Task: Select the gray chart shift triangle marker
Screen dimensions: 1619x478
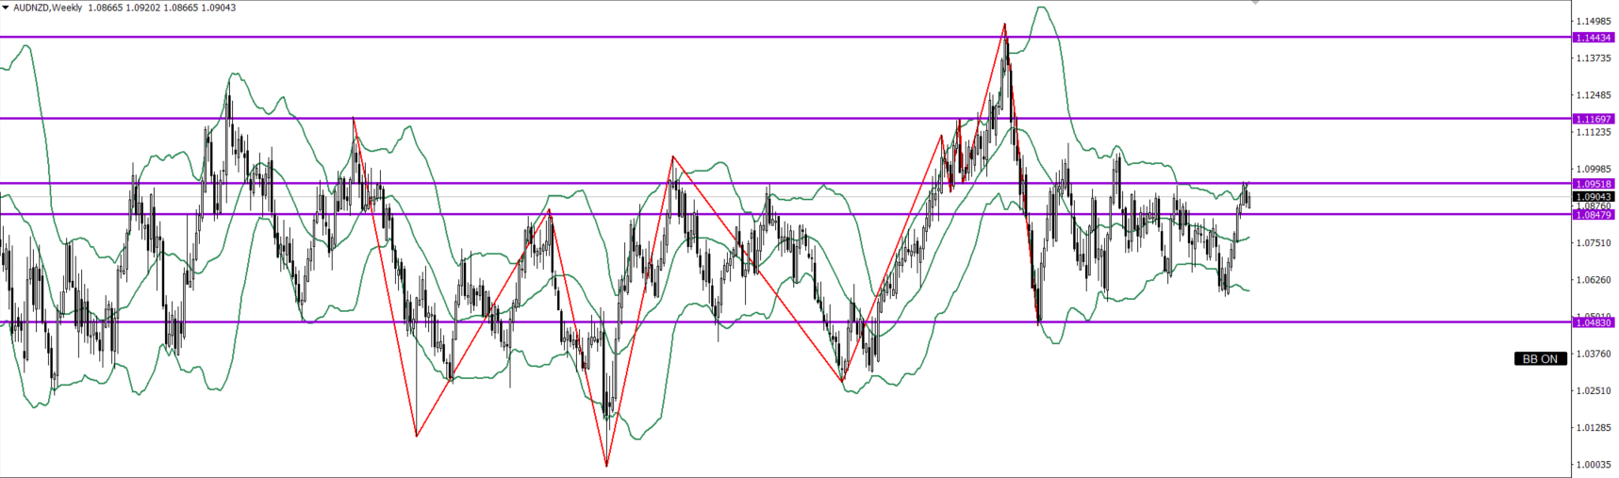Action: click(1255, 3)
